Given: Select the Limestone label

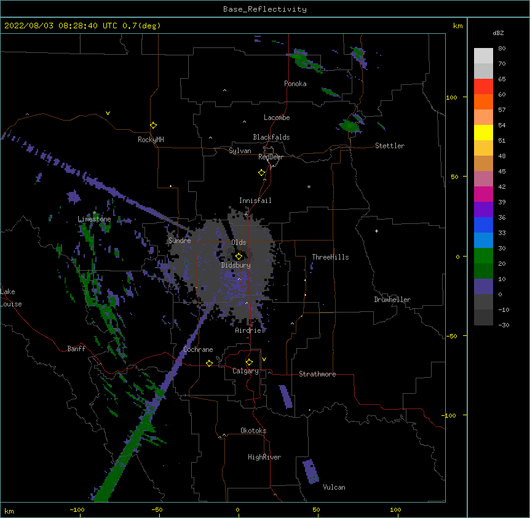Looking at the screenshot, I should 94,219.
